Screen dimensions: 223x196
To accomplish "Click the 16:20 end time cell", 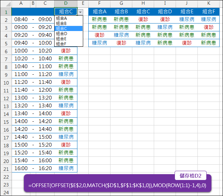I will [x=45, y=168].
